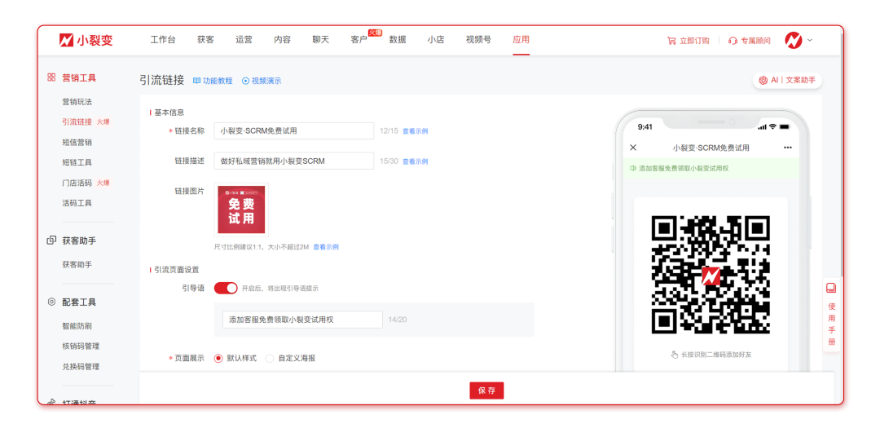Viewport: 880px width, 437px height.
Task: Select the 自定义海报 radio option
Action: [x=270, y=358]
